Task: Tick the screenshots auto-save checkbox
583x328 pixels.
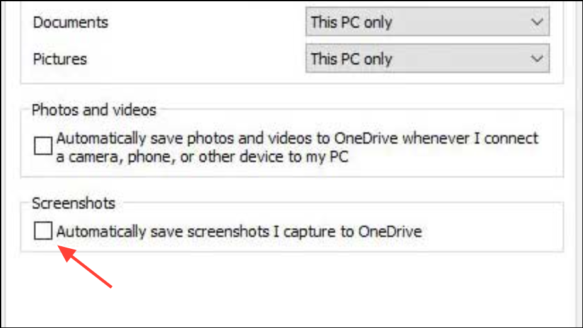Action: tap(43, 231)
